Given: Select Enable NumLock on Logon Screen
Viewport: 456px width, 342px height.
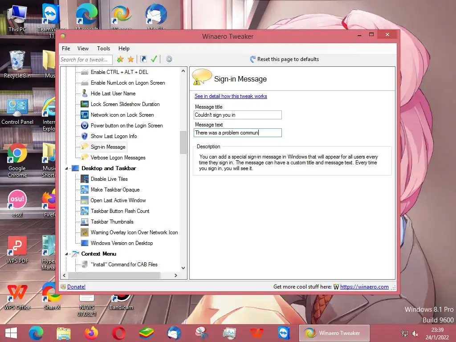Looking at the screenshot, I should click(128, 83).
